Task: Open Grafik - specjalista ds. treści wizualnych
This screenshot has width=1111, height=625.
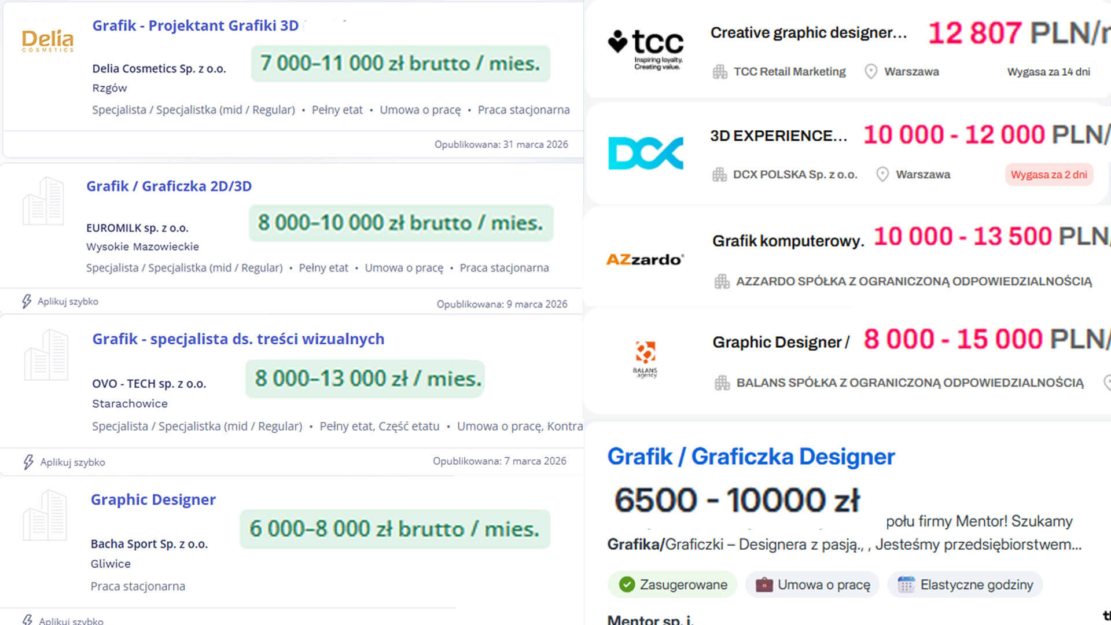Action: pos(238,339)
